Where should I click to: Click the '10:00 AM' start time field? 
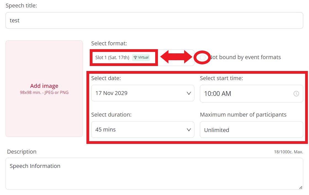[252, 94]
